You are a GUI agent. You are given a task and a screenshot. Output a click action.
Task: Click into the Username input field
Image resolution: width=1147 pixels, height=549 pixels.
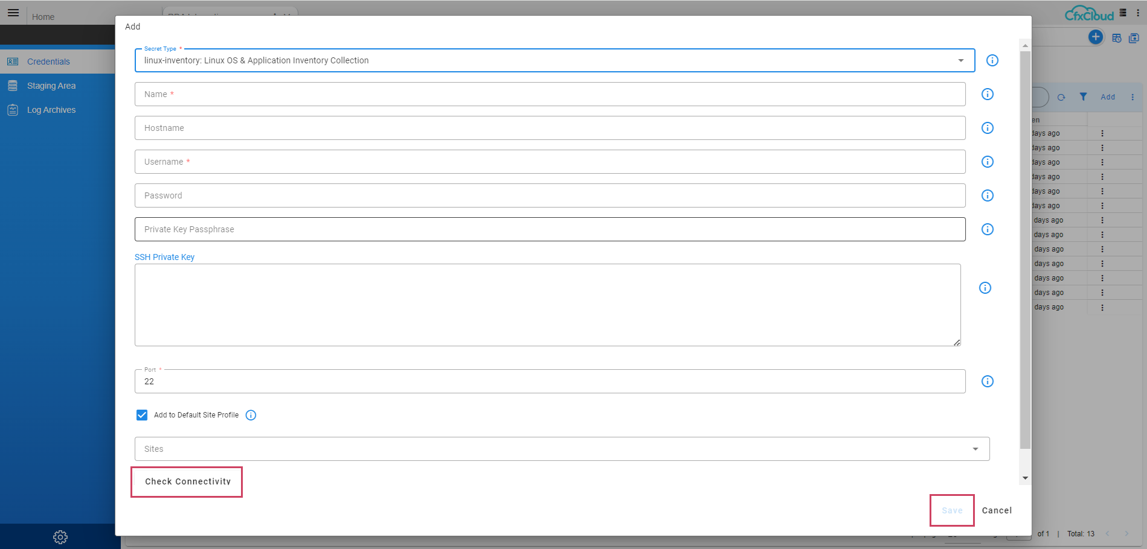(x=550, y=162)
